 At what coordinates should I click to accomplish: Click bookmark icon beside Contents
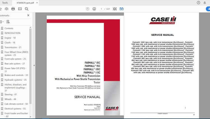2,28
